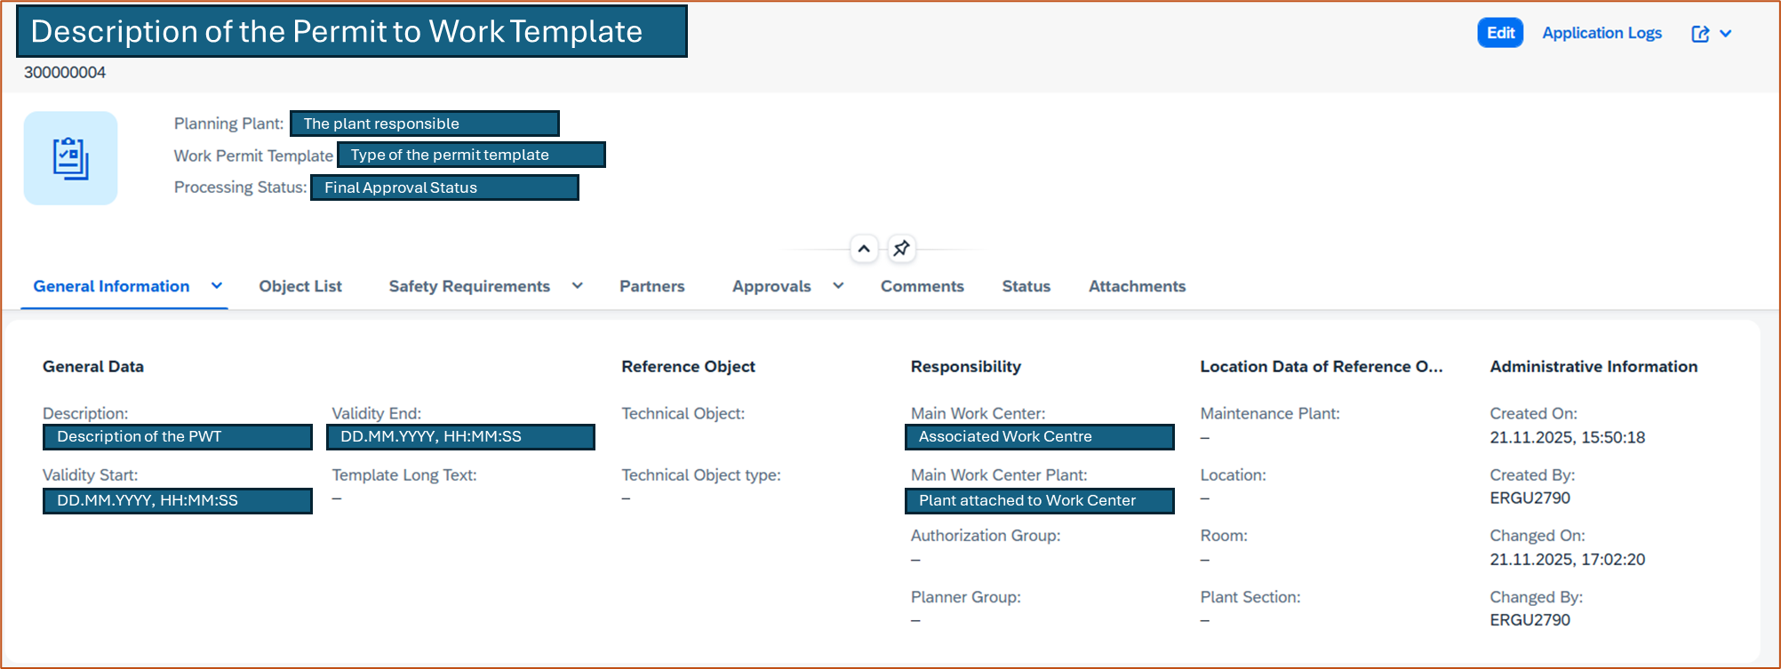Image resolution: width=1781 pixels, height=669 pixels.
Task: Go to the Partners tab
Action: [651, 286]
